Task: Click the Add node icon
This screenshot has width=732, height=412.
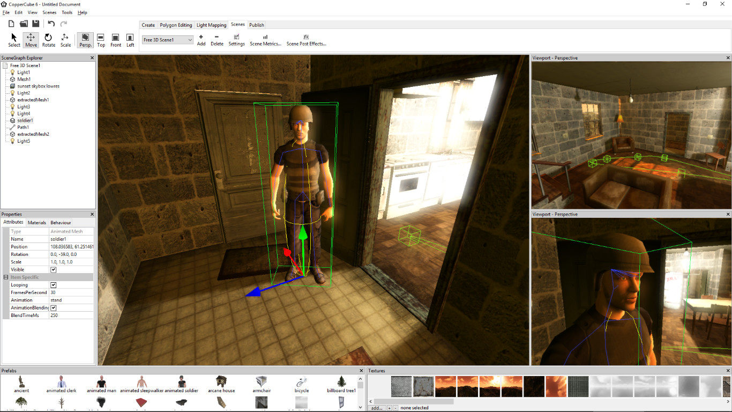Action: (201, 39)
